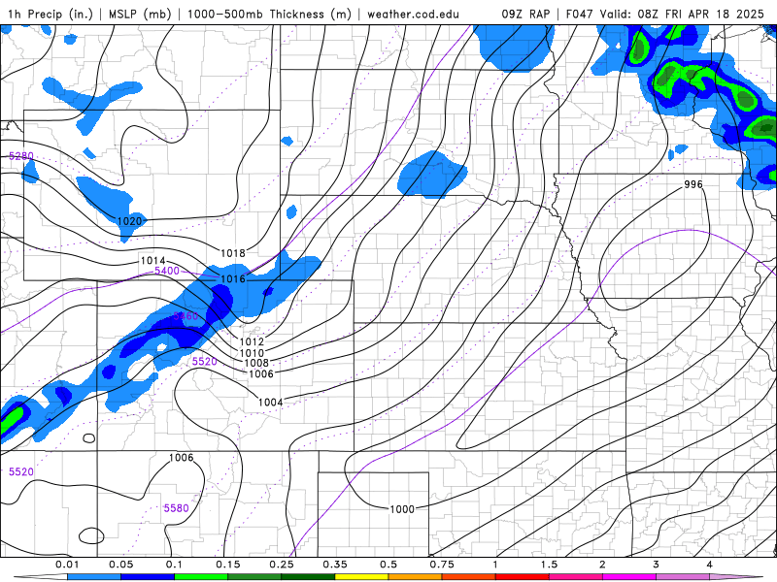
Task: Click the 1010 isobar label
Action: pos(252,353)
